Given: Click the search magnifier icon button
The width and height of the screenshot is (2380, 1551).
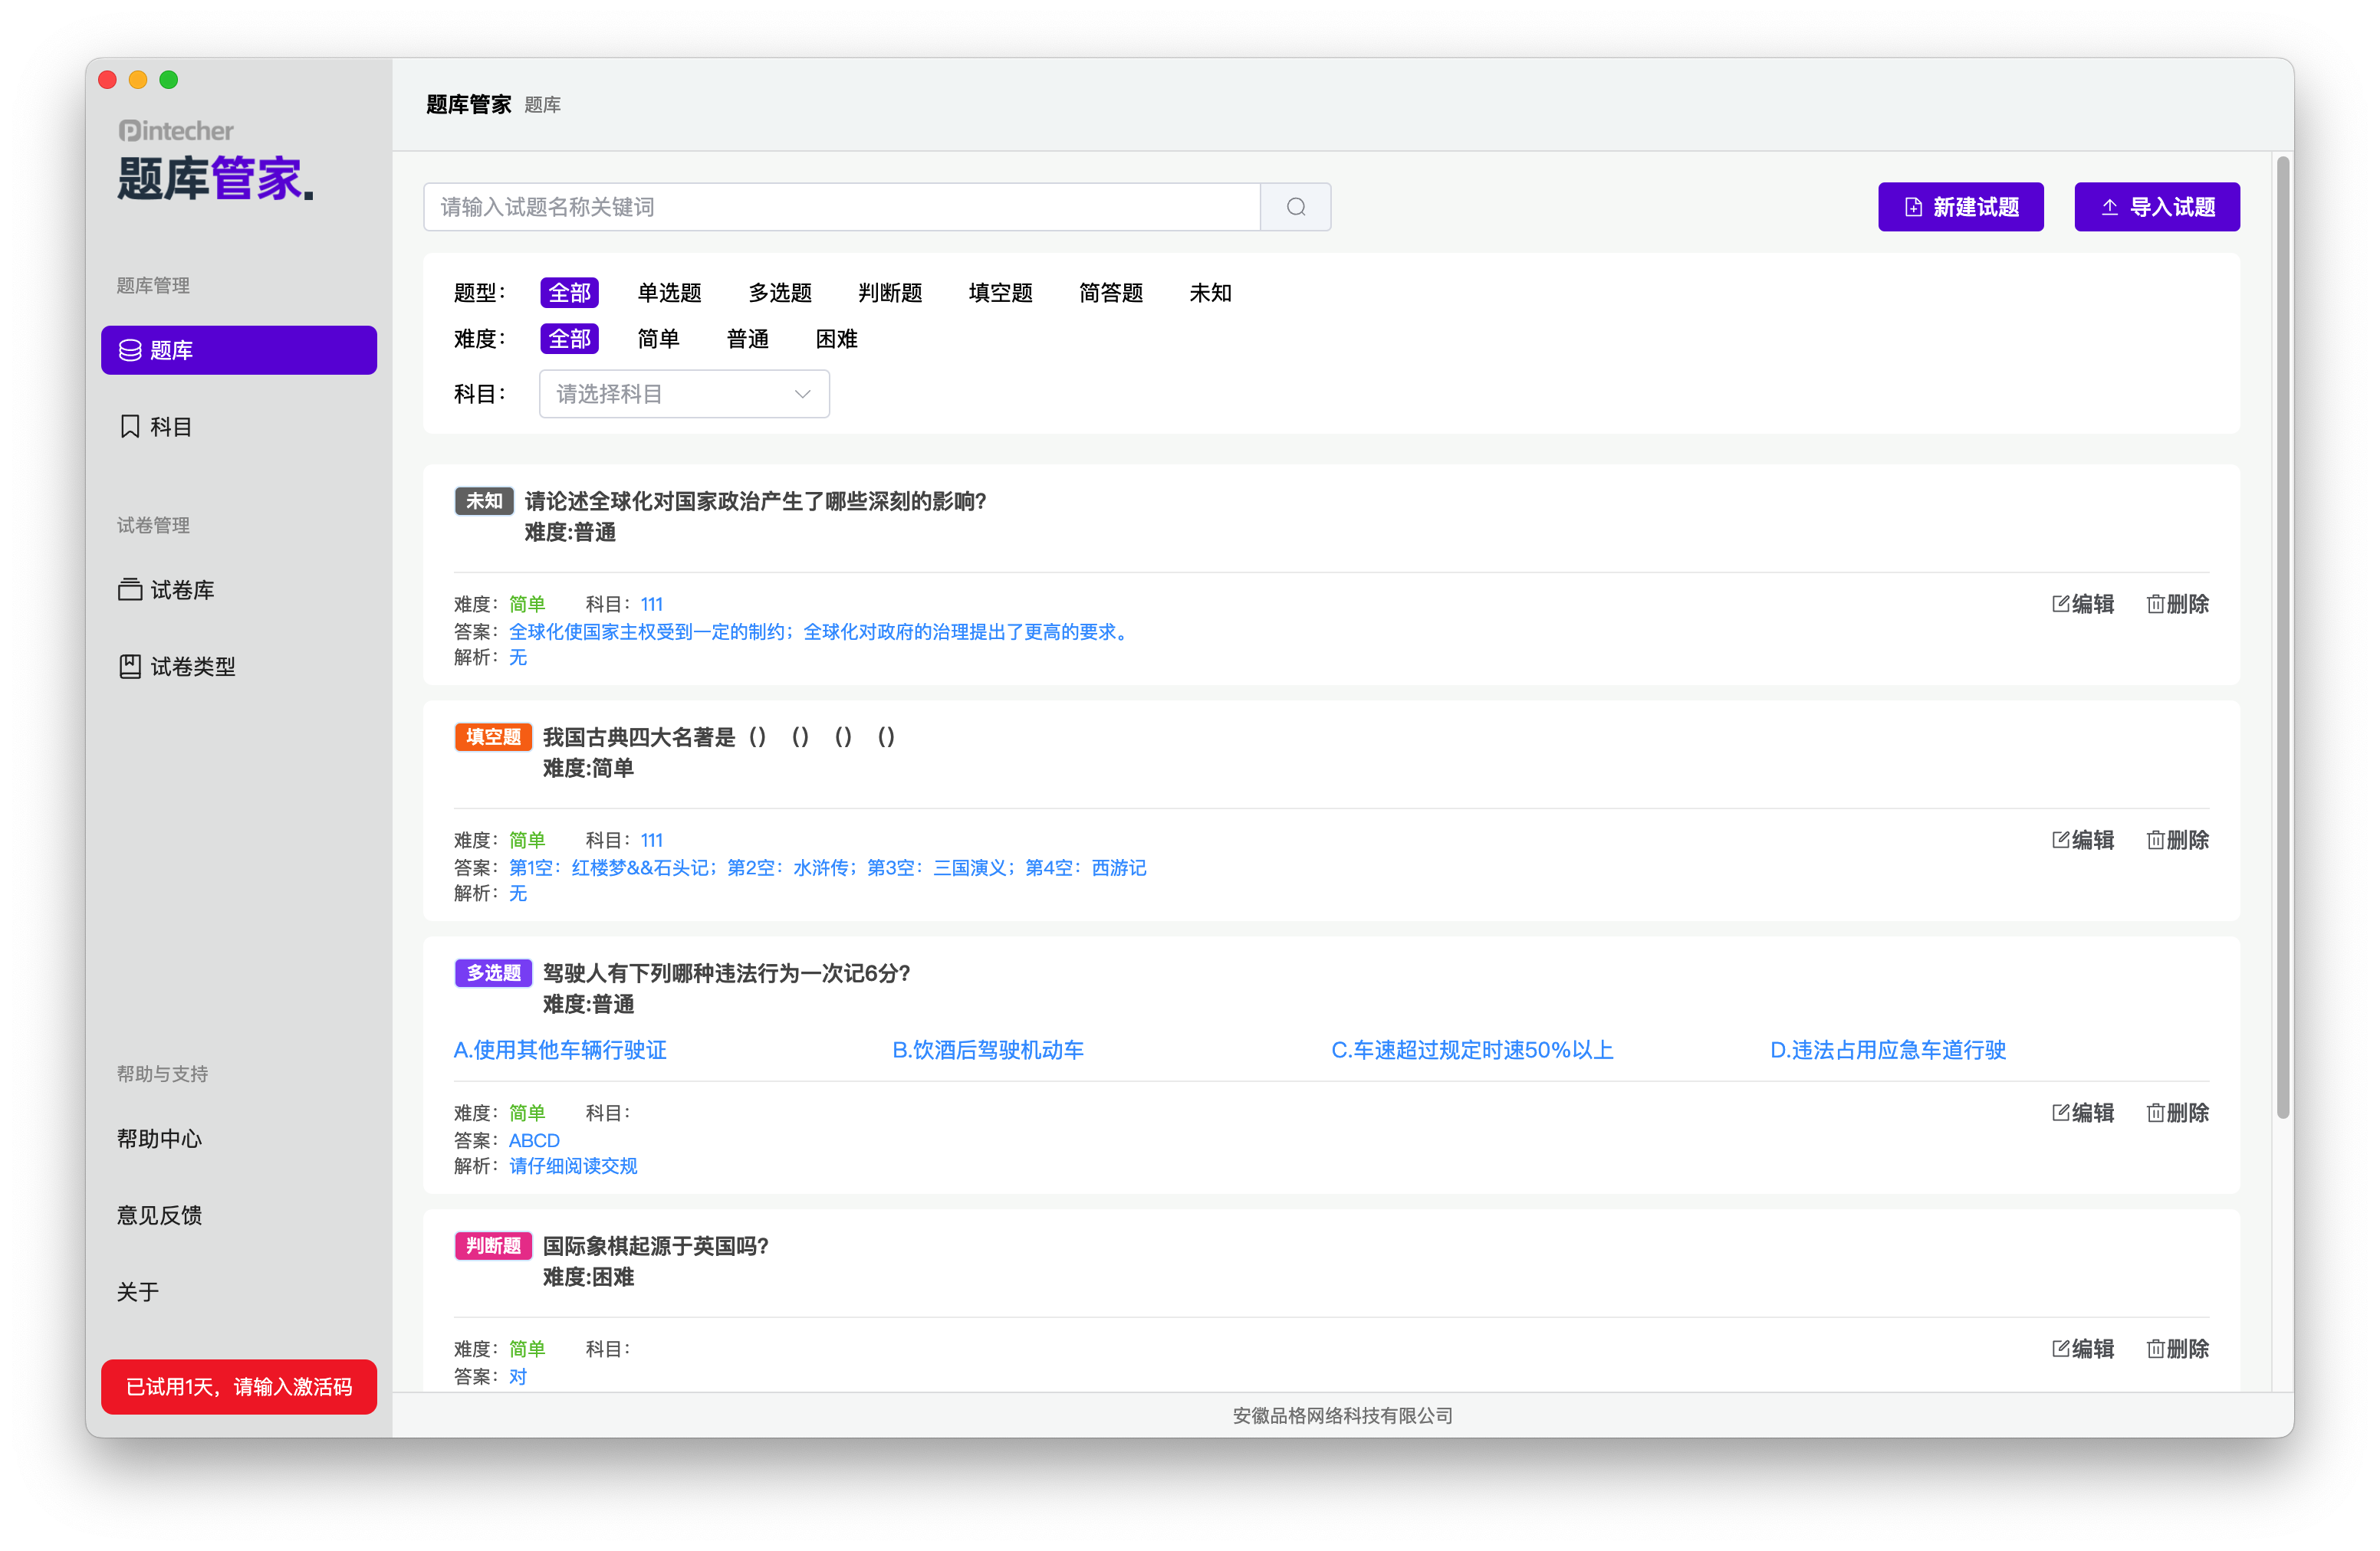Looking at the screenshot, I should (1295, 207).
